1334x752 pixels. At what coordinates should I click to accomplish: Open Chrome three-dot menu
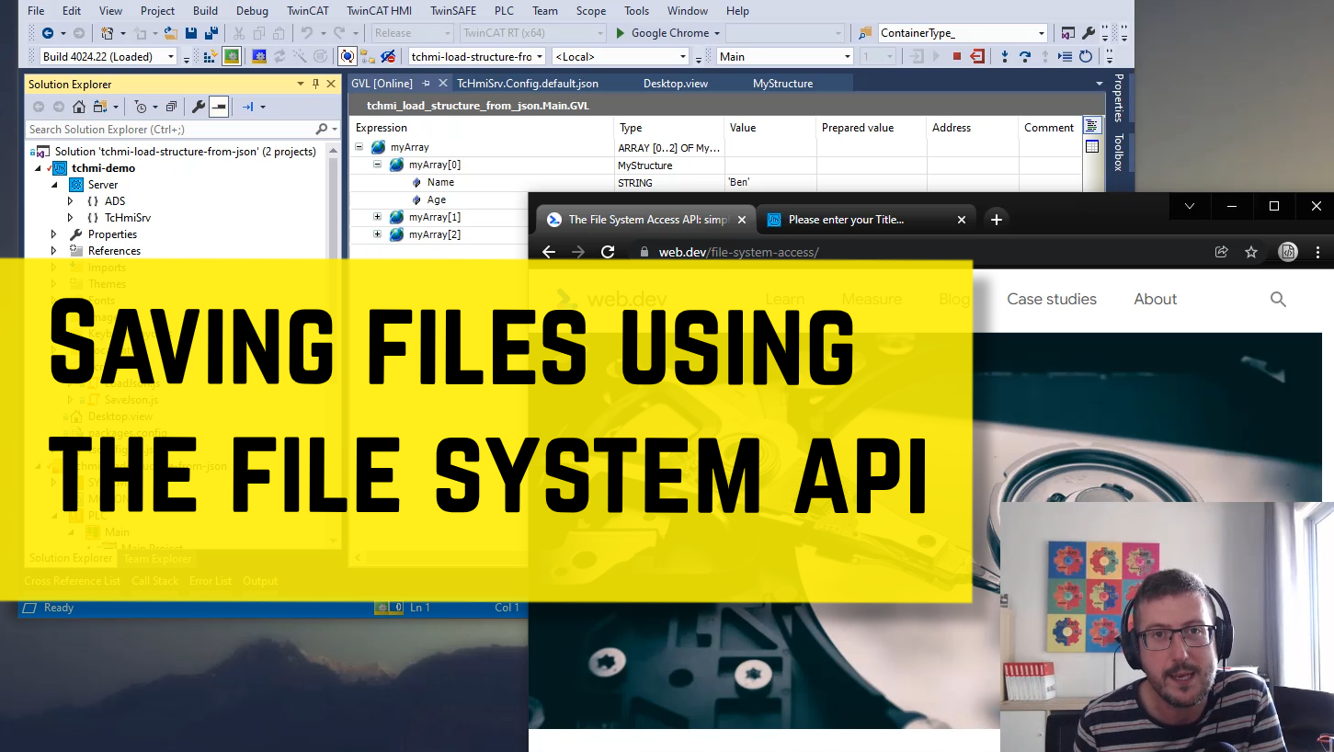coord(1318,252)
